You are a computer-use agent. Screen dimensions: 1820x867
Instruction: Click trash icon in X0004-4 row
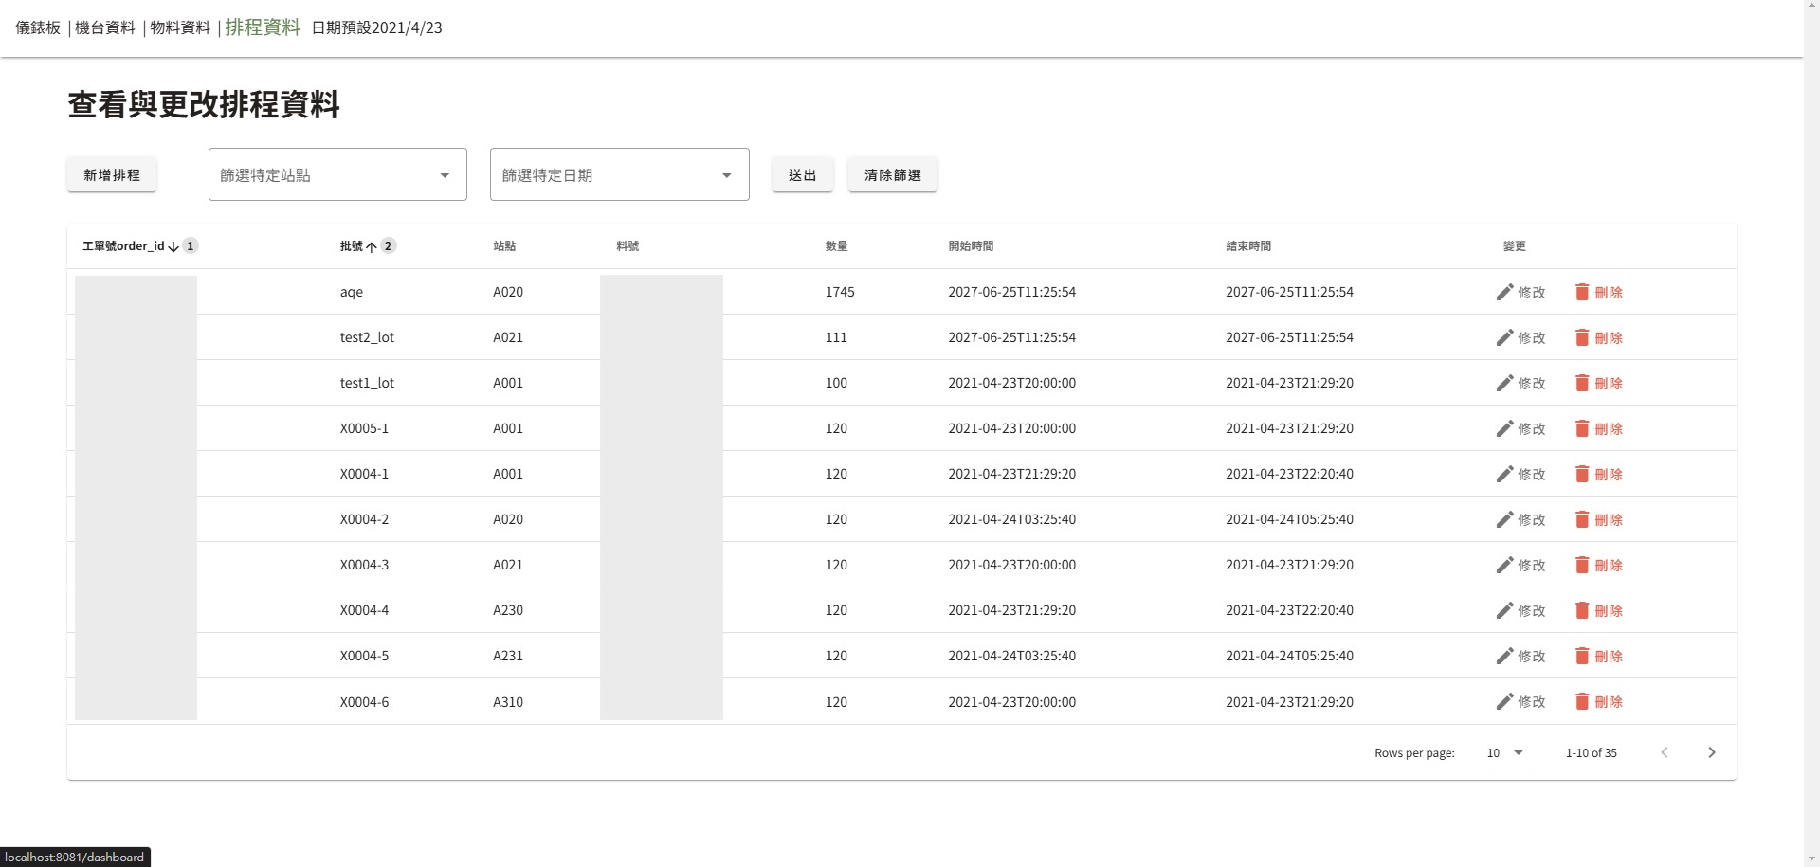coord(1581,610)
